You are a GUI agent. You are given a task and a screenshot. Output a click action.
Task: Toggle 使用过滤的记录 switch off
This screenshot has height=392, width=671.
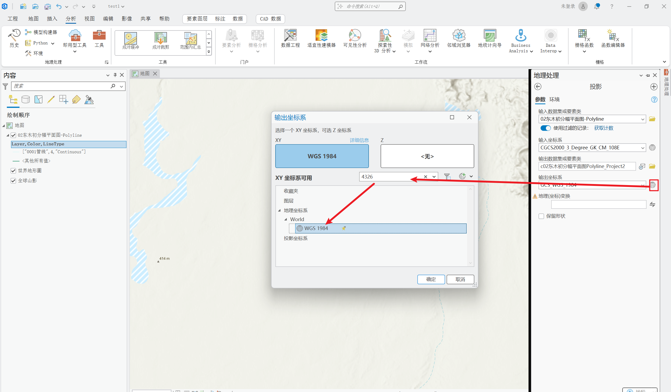pyautogui.click(x=545, y=128)
